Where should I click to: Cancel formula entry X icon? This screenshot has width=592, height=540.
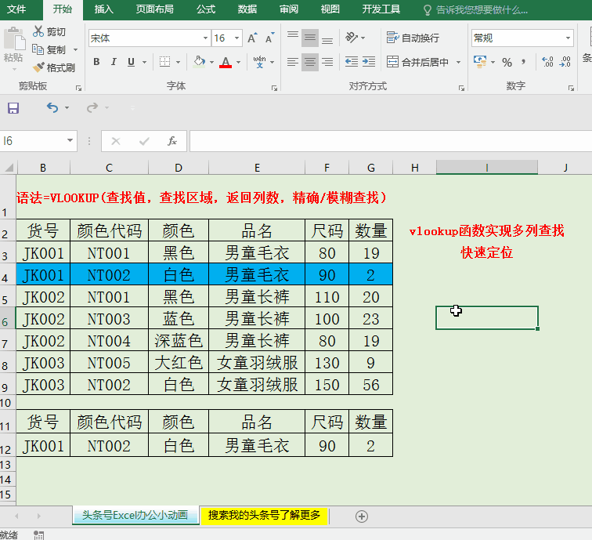[x=116, y=141]
